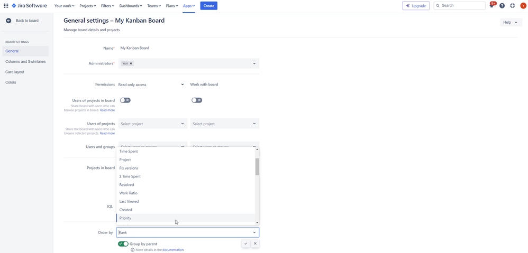Toggle Work with board users switch
This screenshot has height=253, width=528.
tap(197, 100)
